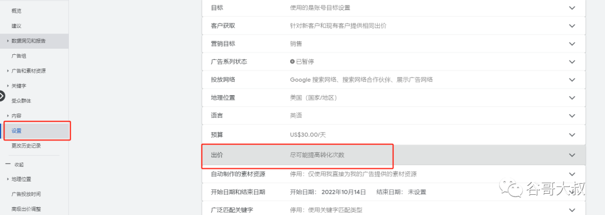
Task: Expand the 出价 row chevron
Action: [572, 155]
